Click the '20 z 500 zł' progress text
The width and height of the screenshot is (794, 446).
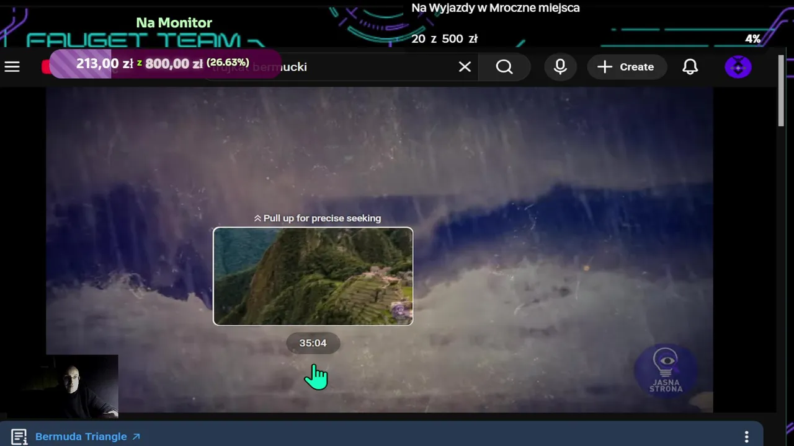[444, 39]
